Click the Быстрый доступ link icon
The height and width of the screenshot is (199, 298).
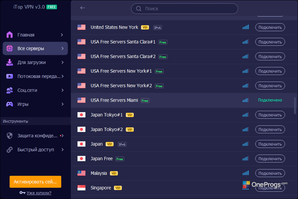10,150
